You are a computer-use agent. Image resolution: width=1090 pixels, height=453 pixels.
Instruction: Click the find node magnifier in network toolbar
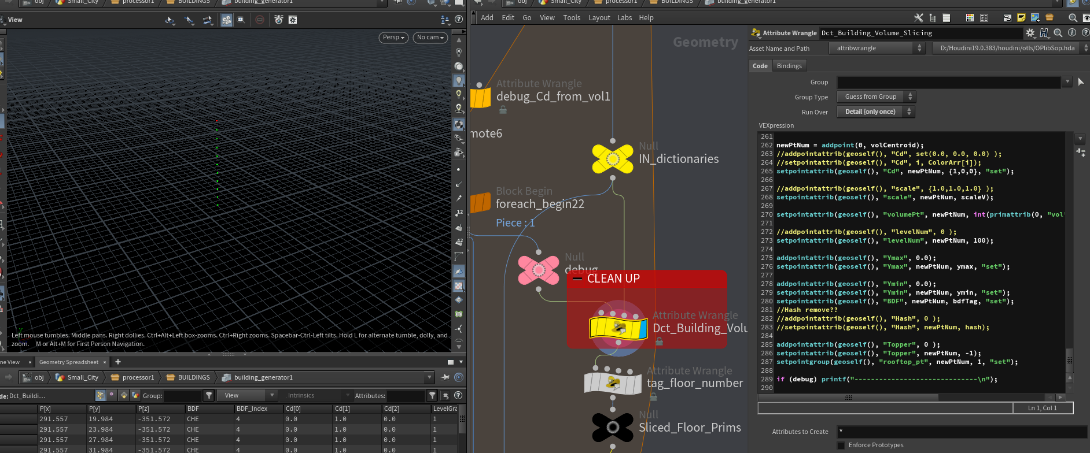(x=1072, y=18)
